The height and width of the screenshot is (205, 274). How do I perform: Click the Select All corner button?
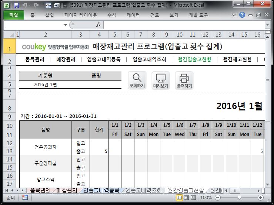click(10, 34)
